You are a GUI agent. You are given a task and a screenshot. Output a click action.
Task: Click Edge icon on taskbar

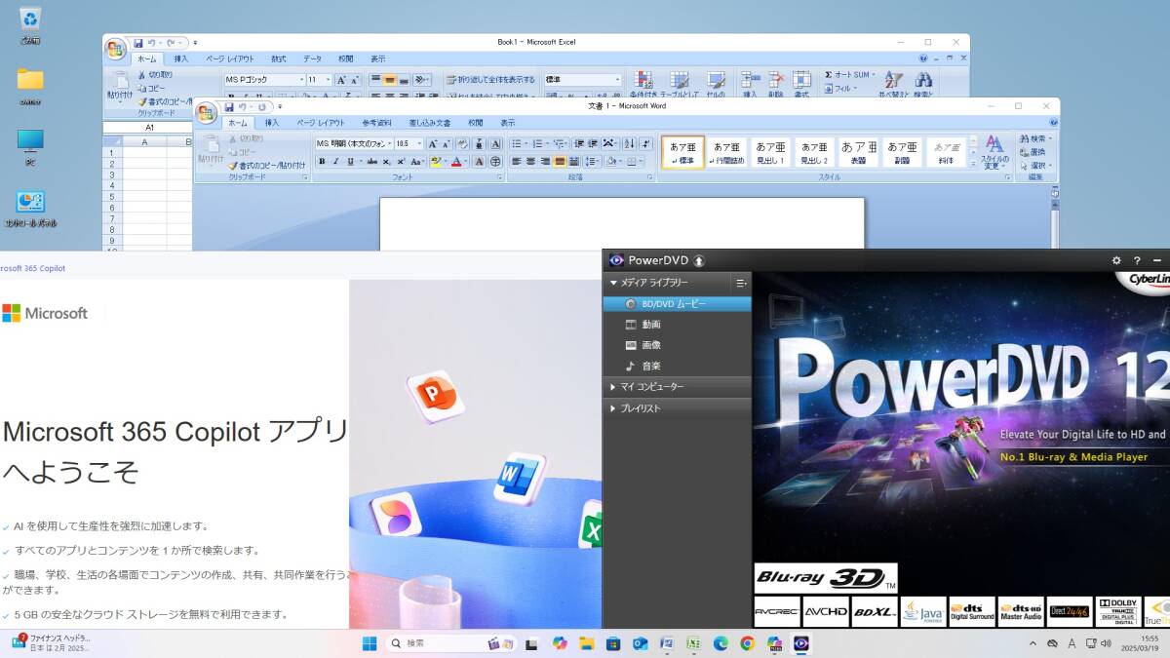point(721,643)
